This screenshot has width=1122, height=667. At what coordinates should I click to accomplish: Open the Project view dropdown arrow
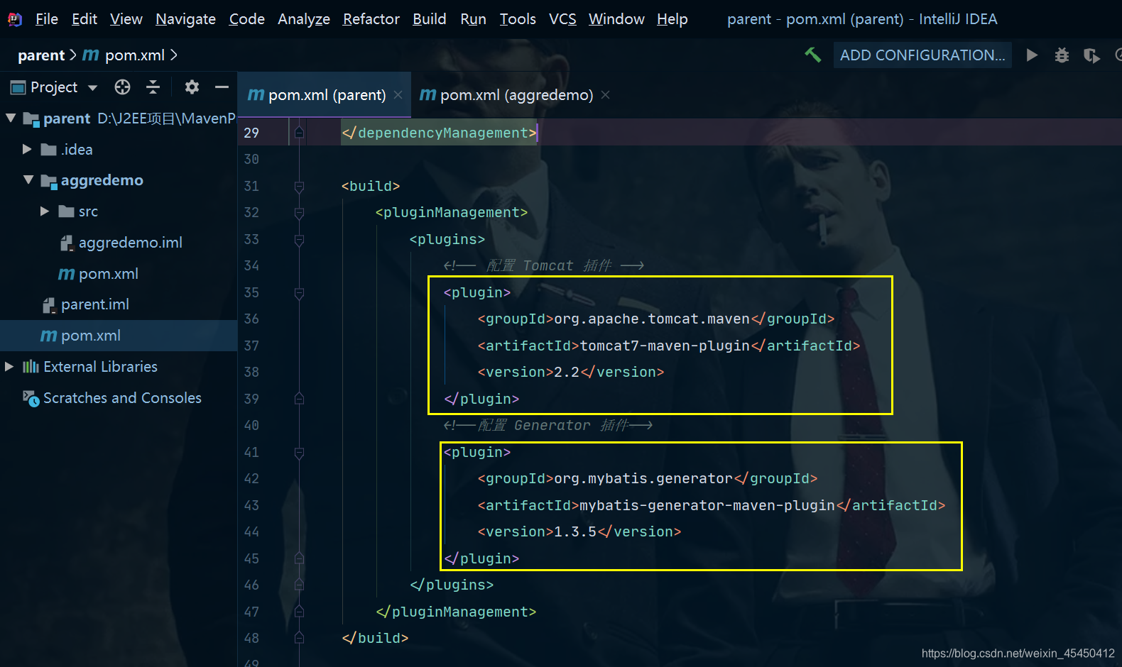[92, 88]
